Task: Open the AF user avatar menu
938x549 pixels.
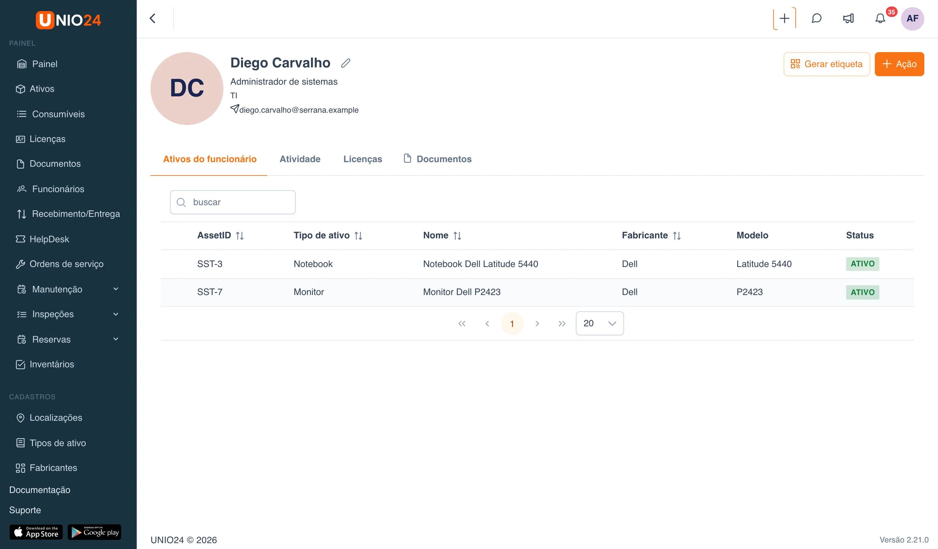Action: (912, 19)
